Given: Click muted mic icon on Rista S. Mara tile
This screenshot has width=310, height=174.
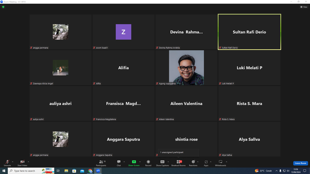Looking at the screenshot, I should click(x=220, y=119).
